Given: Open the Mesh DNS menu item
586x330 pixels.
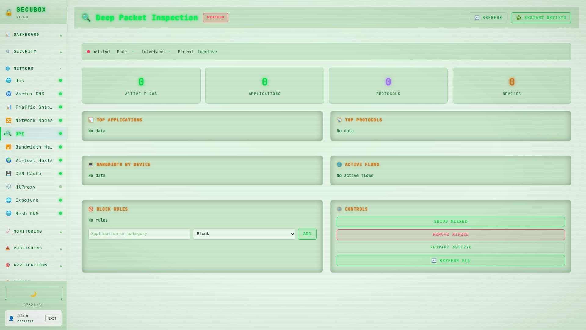Looking at the screenshot, I should click(27, 214).
